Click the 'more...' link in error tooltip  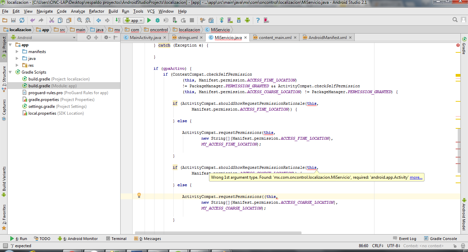416,177
